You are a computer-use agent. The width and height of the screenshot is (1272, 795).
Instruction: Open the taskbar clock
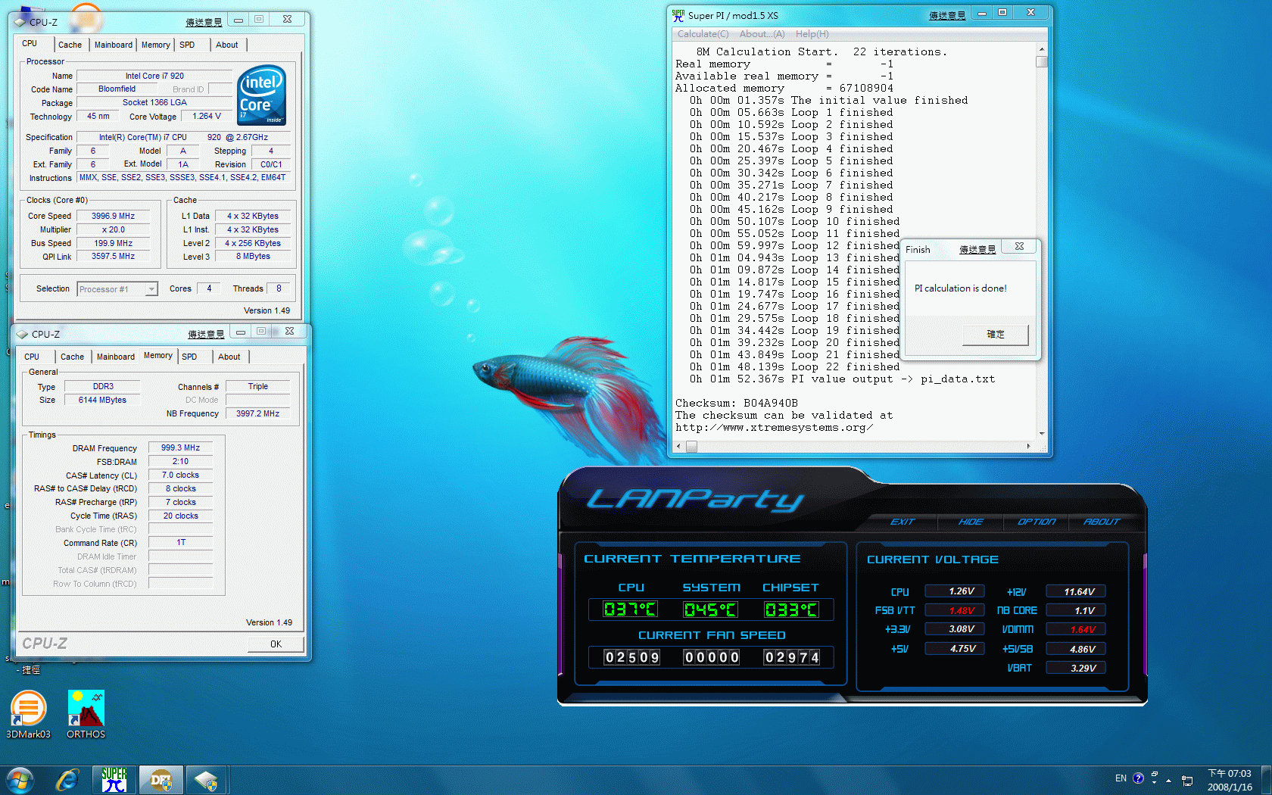pyautogui.click(x=1230, y=780)
